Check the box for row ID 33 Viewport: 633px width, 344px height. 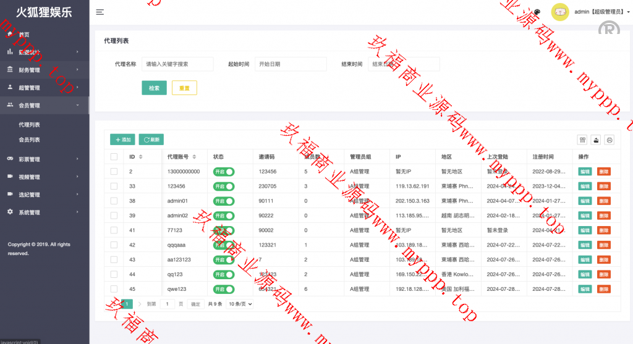114,187
